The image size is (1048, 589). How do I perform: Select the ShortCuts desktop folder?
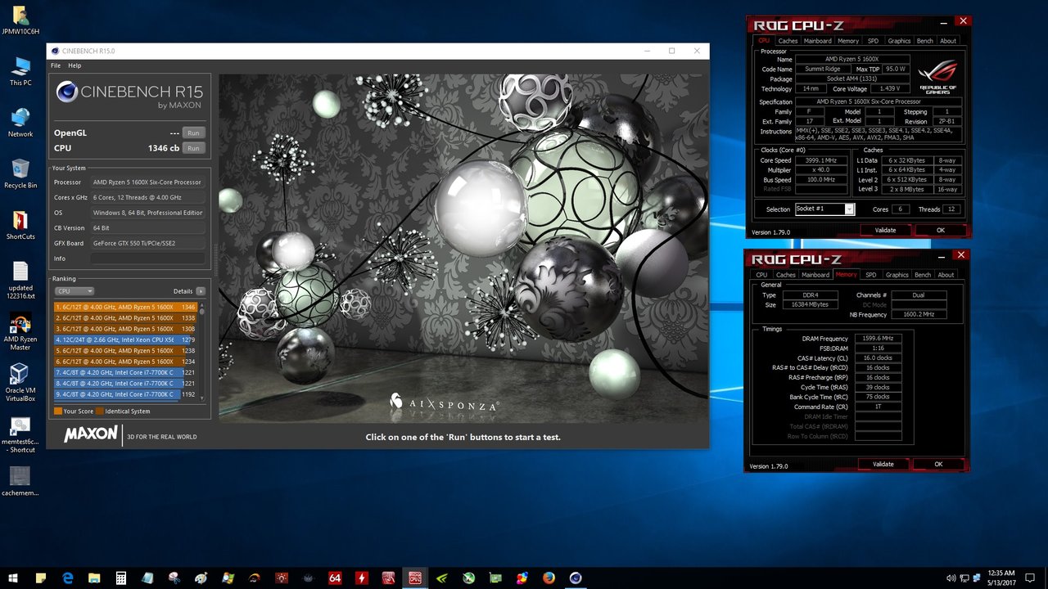point(20,225)
